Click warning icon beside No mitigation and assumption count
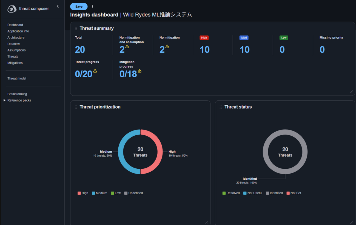 (x=127, y=46)
